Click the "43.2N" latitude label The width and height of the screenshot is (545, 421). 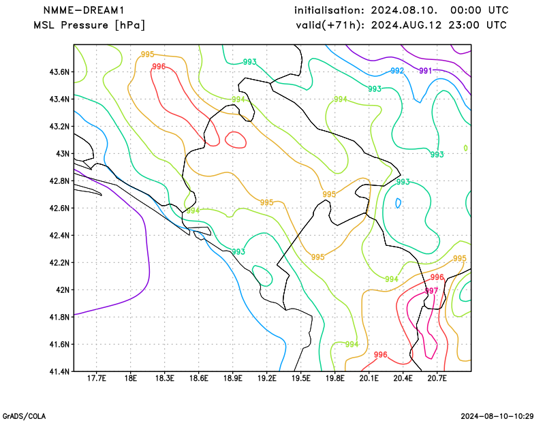point(59,126)
